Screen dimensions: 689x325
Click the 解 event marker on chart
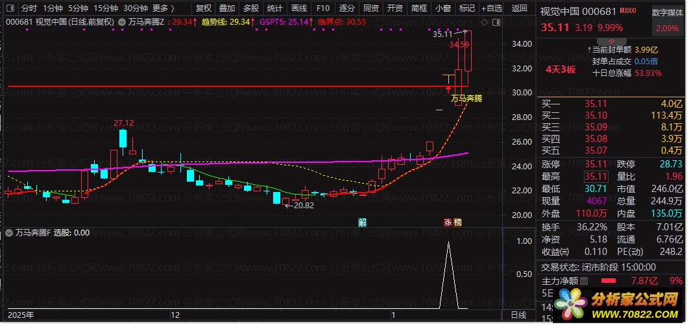coord(362,223)
